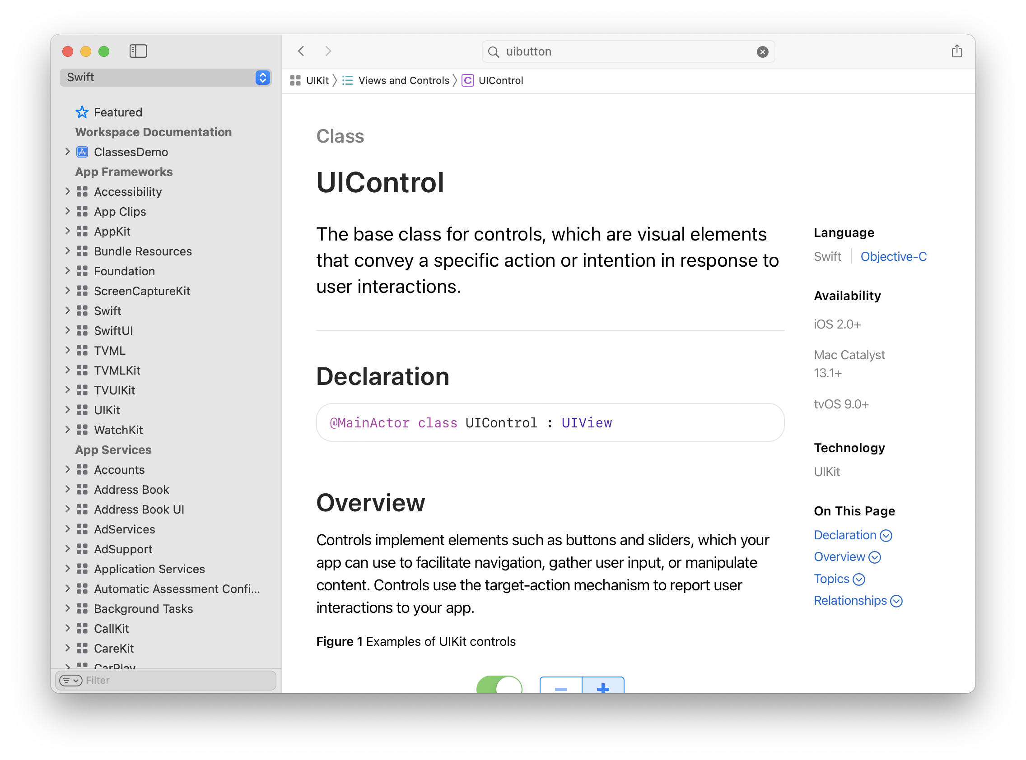Expand the ClassesDemo workspace item
Screen dimensions: 1026x760
[x=68, y=152]
